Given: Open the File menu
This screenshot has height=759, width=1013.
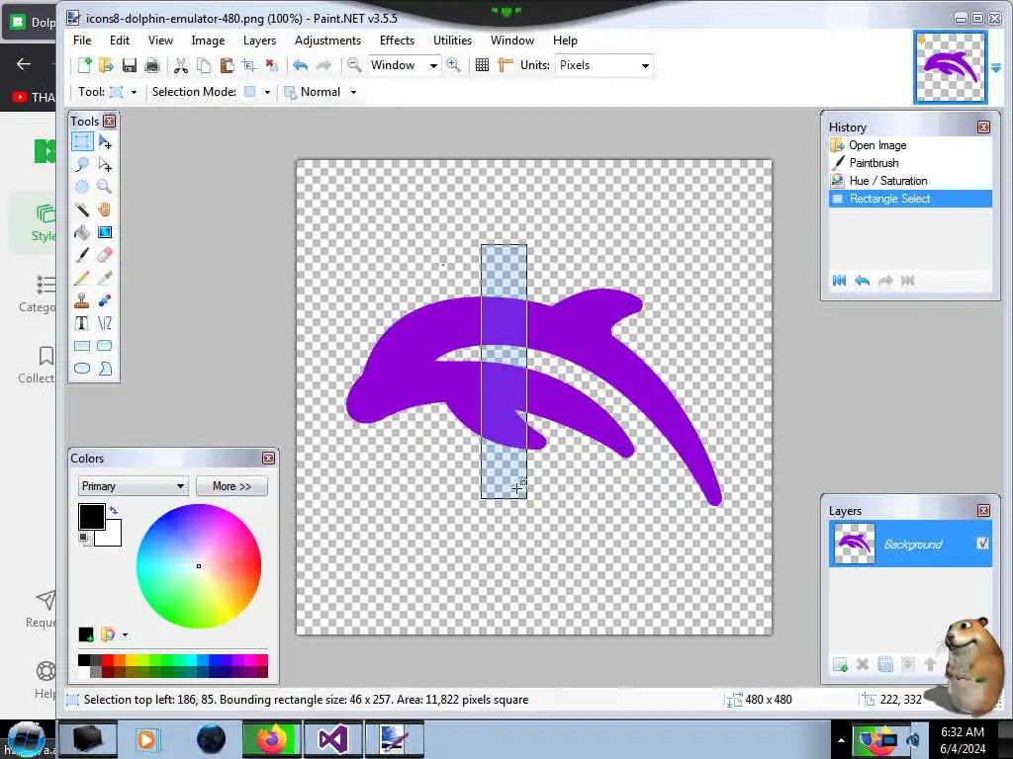Looking at the screenshot, I should point(82,40).
